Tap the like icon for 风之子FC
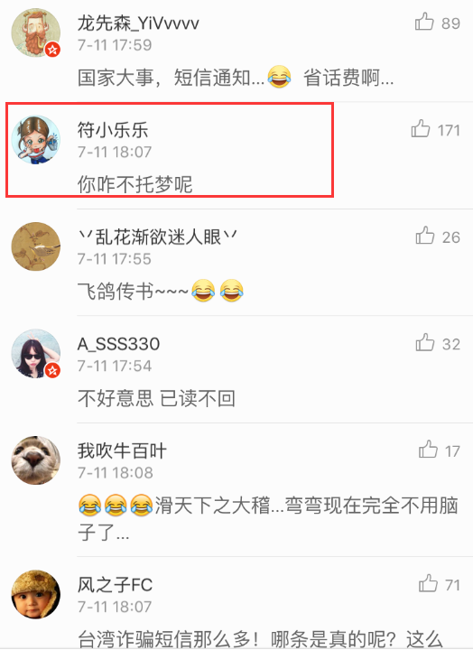Image resolution: width=473 pixels, height=650 pixels. (x=428, y=583)
